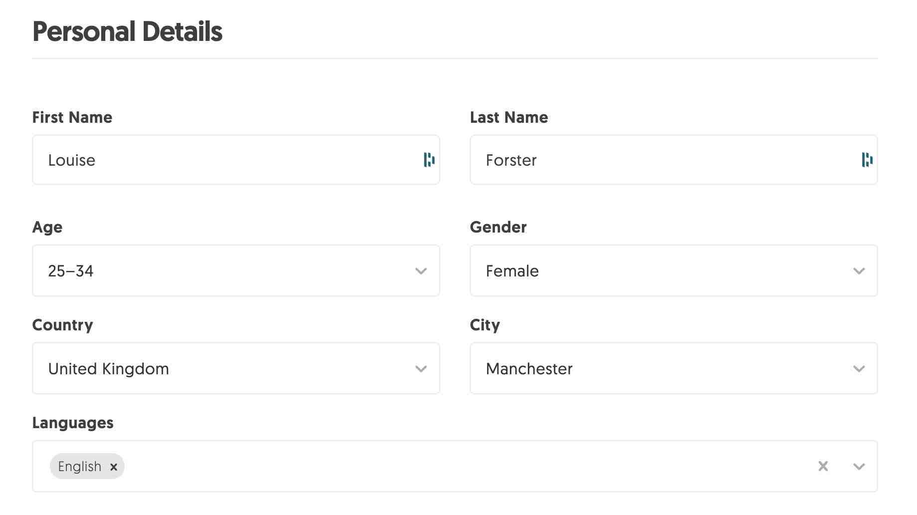Click the Age field label

47,227
